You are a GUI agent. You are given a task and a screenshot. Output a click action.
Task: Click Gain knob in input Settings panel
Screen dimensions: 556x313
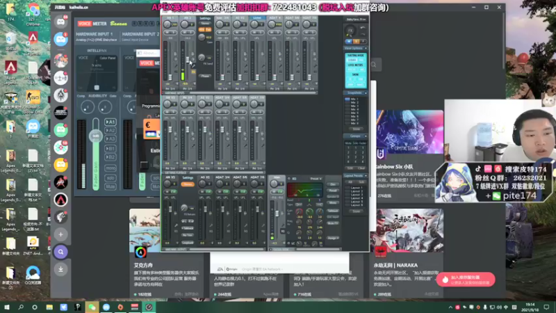coord(202,38)
